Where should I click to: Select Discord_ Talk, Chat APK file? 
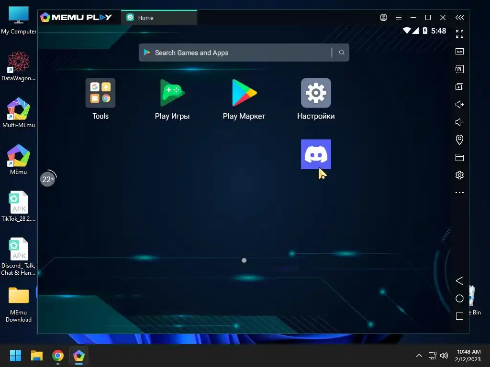coord(19,257)
